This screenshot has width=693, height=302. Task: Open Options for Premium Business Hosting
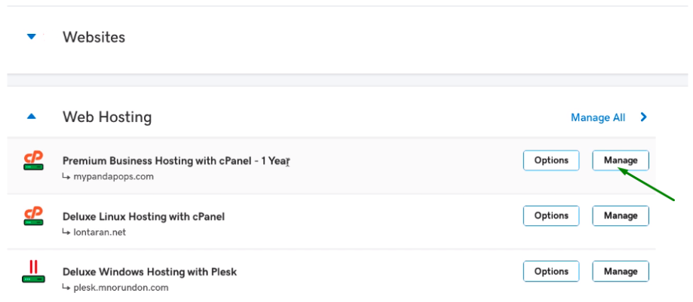click(x=551, y=160)
